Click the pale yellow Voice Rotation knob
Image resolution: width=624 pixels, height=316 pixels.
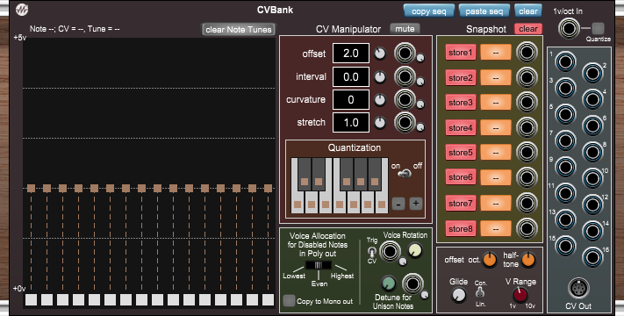click(415, 251)
